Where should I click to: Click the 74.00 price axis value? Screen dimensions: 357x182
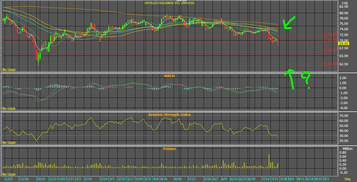pos(344,29)
